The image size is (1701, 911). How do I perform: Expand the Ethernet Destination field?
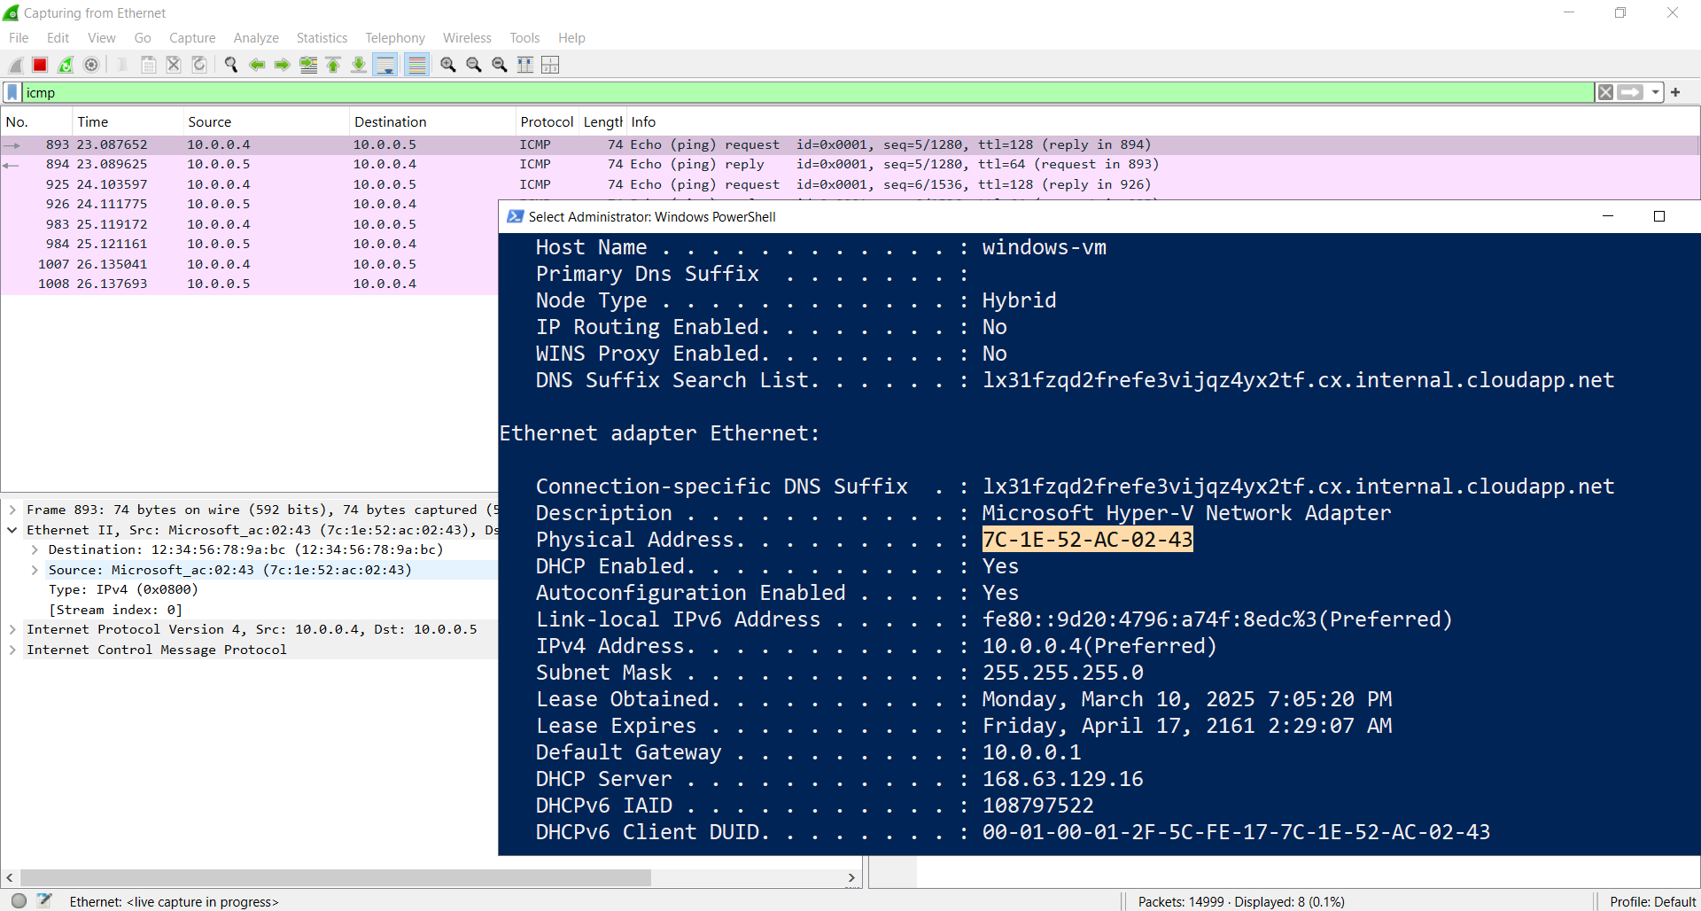[35, 549]
